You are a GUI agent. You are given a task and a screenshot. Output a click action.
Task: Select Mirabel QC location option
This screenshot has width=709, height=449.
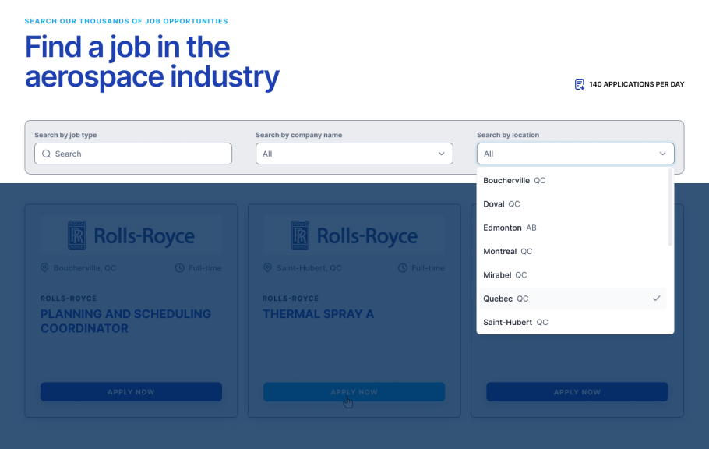[505, 275]
